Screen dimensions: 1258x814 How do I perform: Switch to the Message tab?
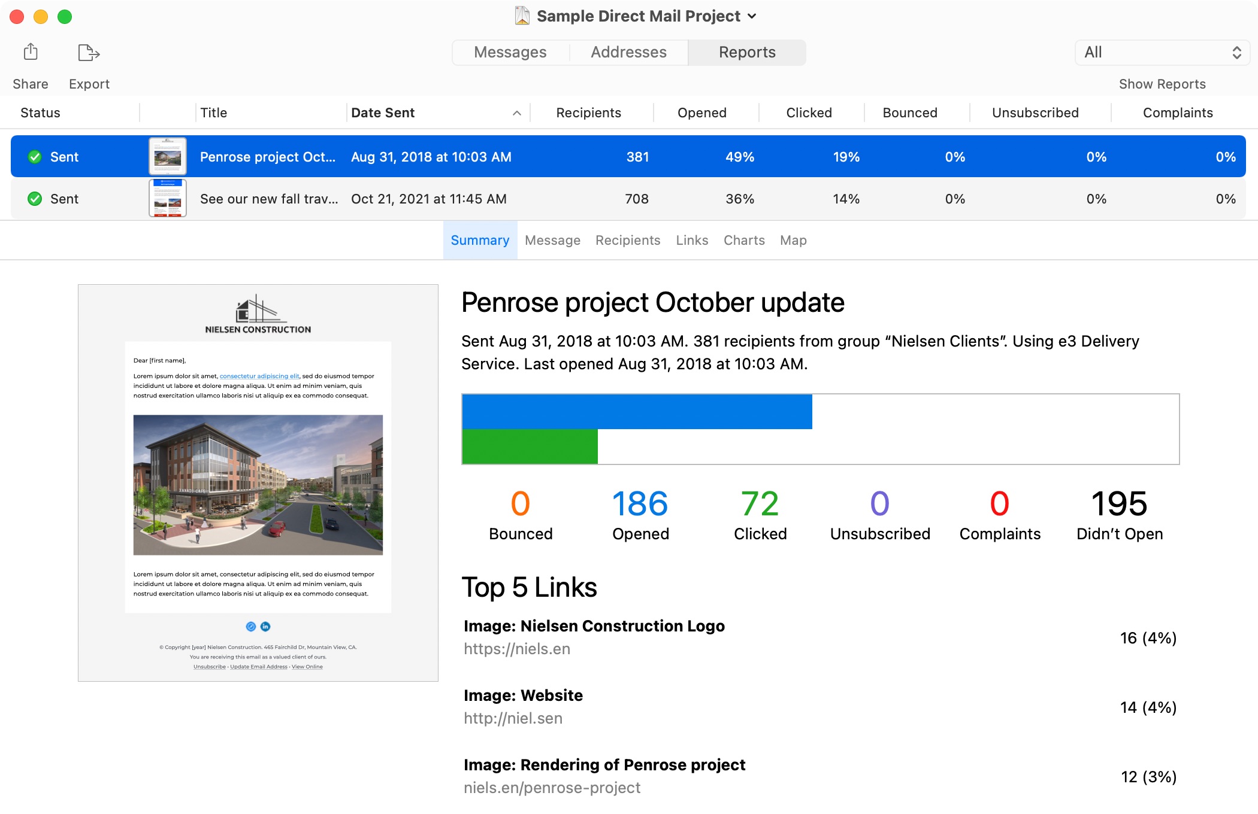point(552,240)
